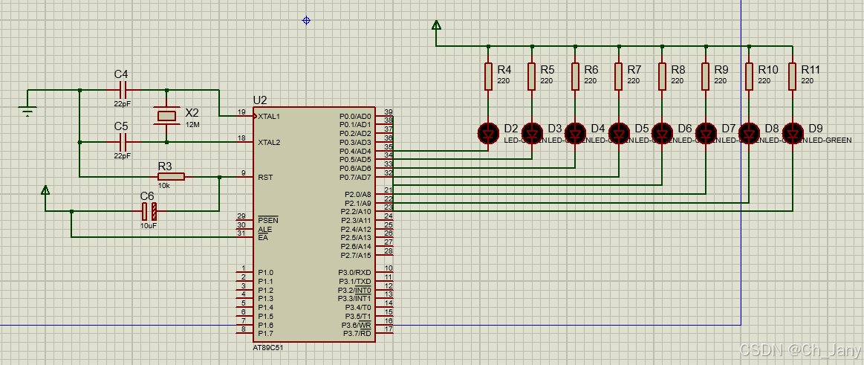Select LED D6 symbol
The width and height of the screenshot is (864, 365).
[662, 133]
